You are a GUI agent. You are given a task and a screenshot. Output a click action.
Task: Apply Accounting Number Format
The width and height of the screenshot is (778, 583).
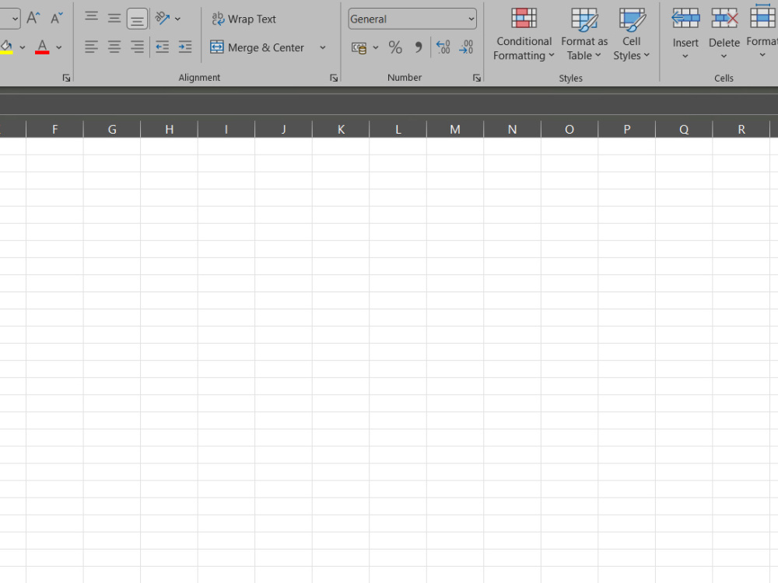point(359,47)
